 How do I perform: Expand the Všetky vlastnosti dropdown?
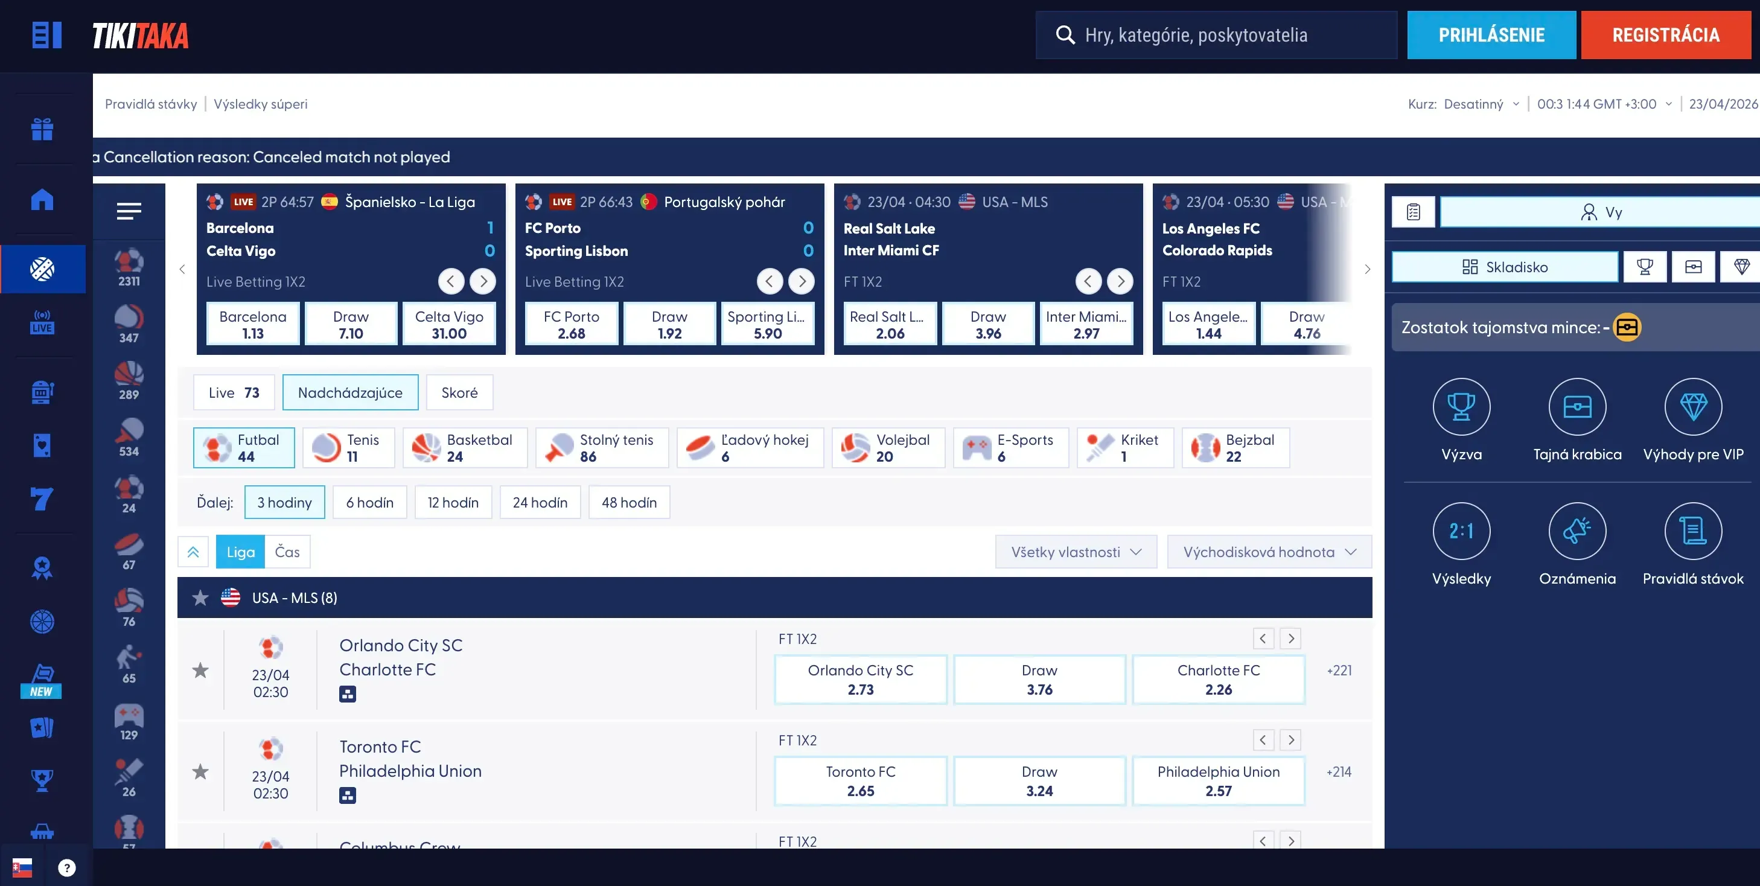[x=1076, y=552]
